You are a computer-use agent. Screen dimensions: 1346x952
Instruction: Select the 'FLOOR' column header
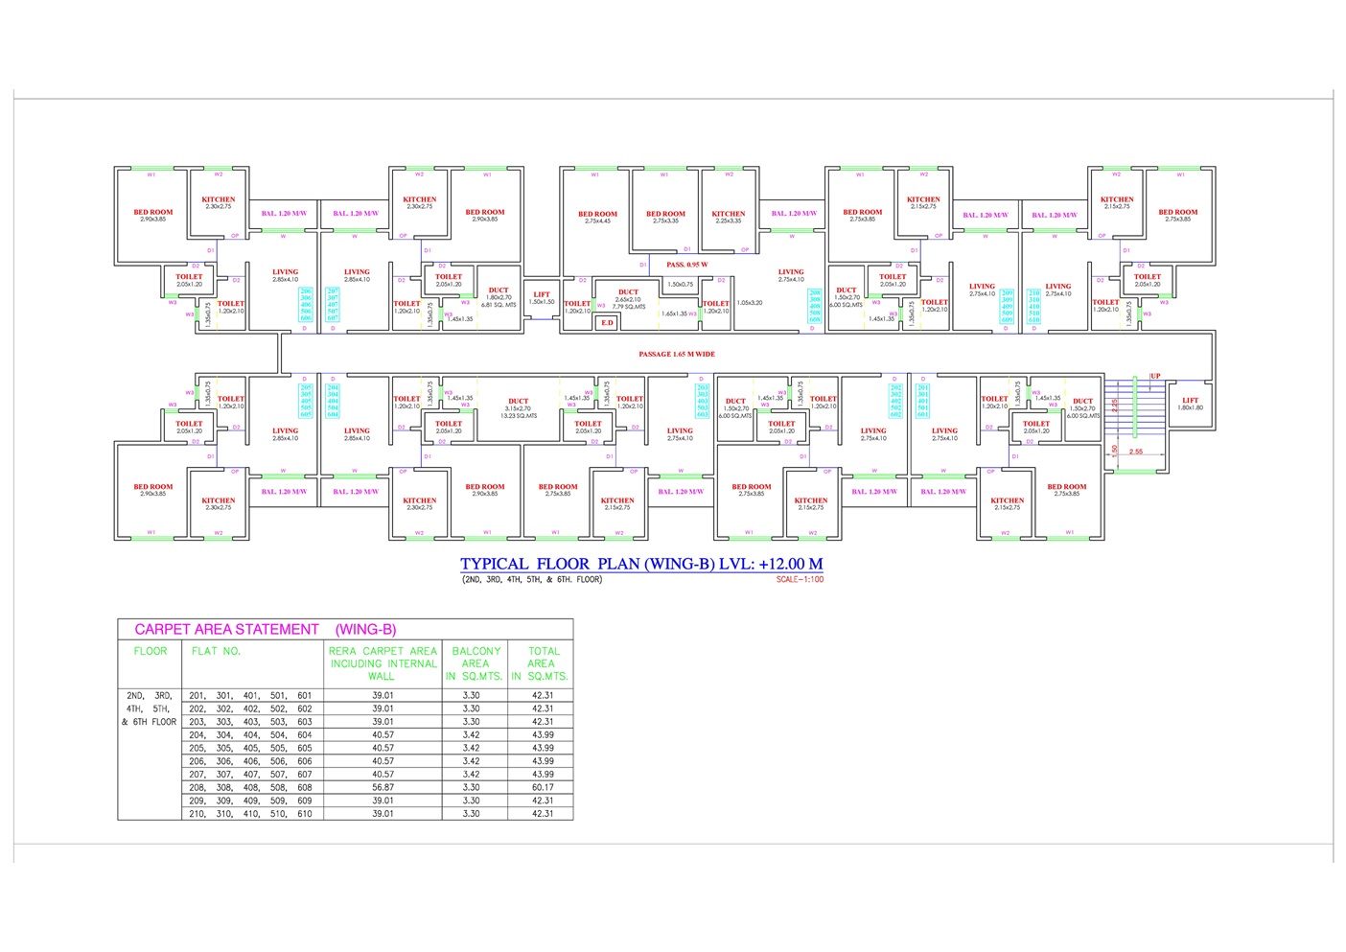tap(151, 651)
